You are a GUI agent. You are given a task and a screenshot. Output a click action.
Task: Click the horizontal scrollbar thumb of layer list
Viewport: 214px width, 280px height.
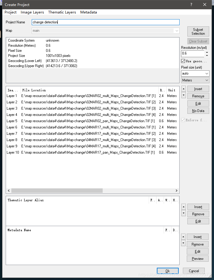click(x=57, y=190)
